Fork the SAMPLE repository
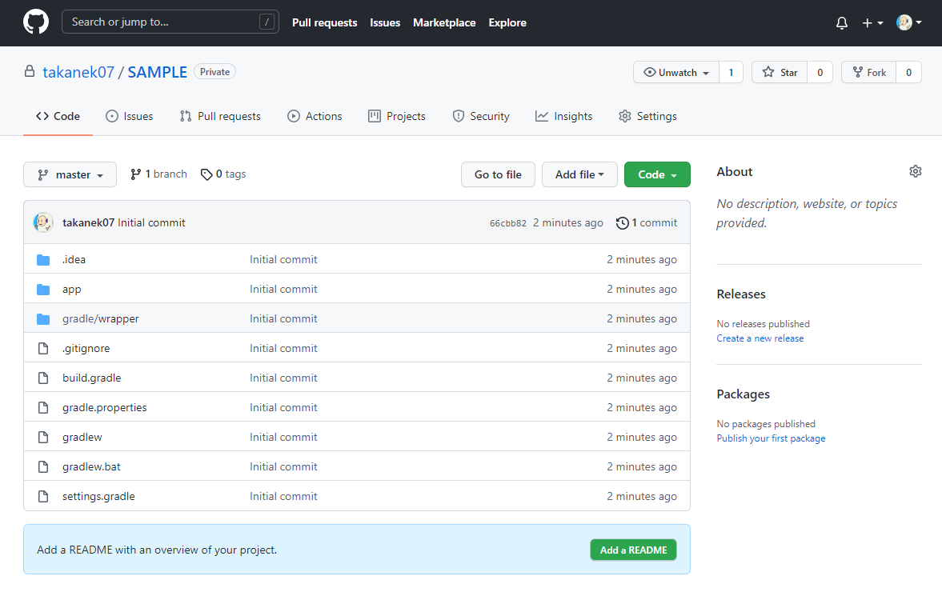The image size is (942, 592). click(x=868, y=71)
